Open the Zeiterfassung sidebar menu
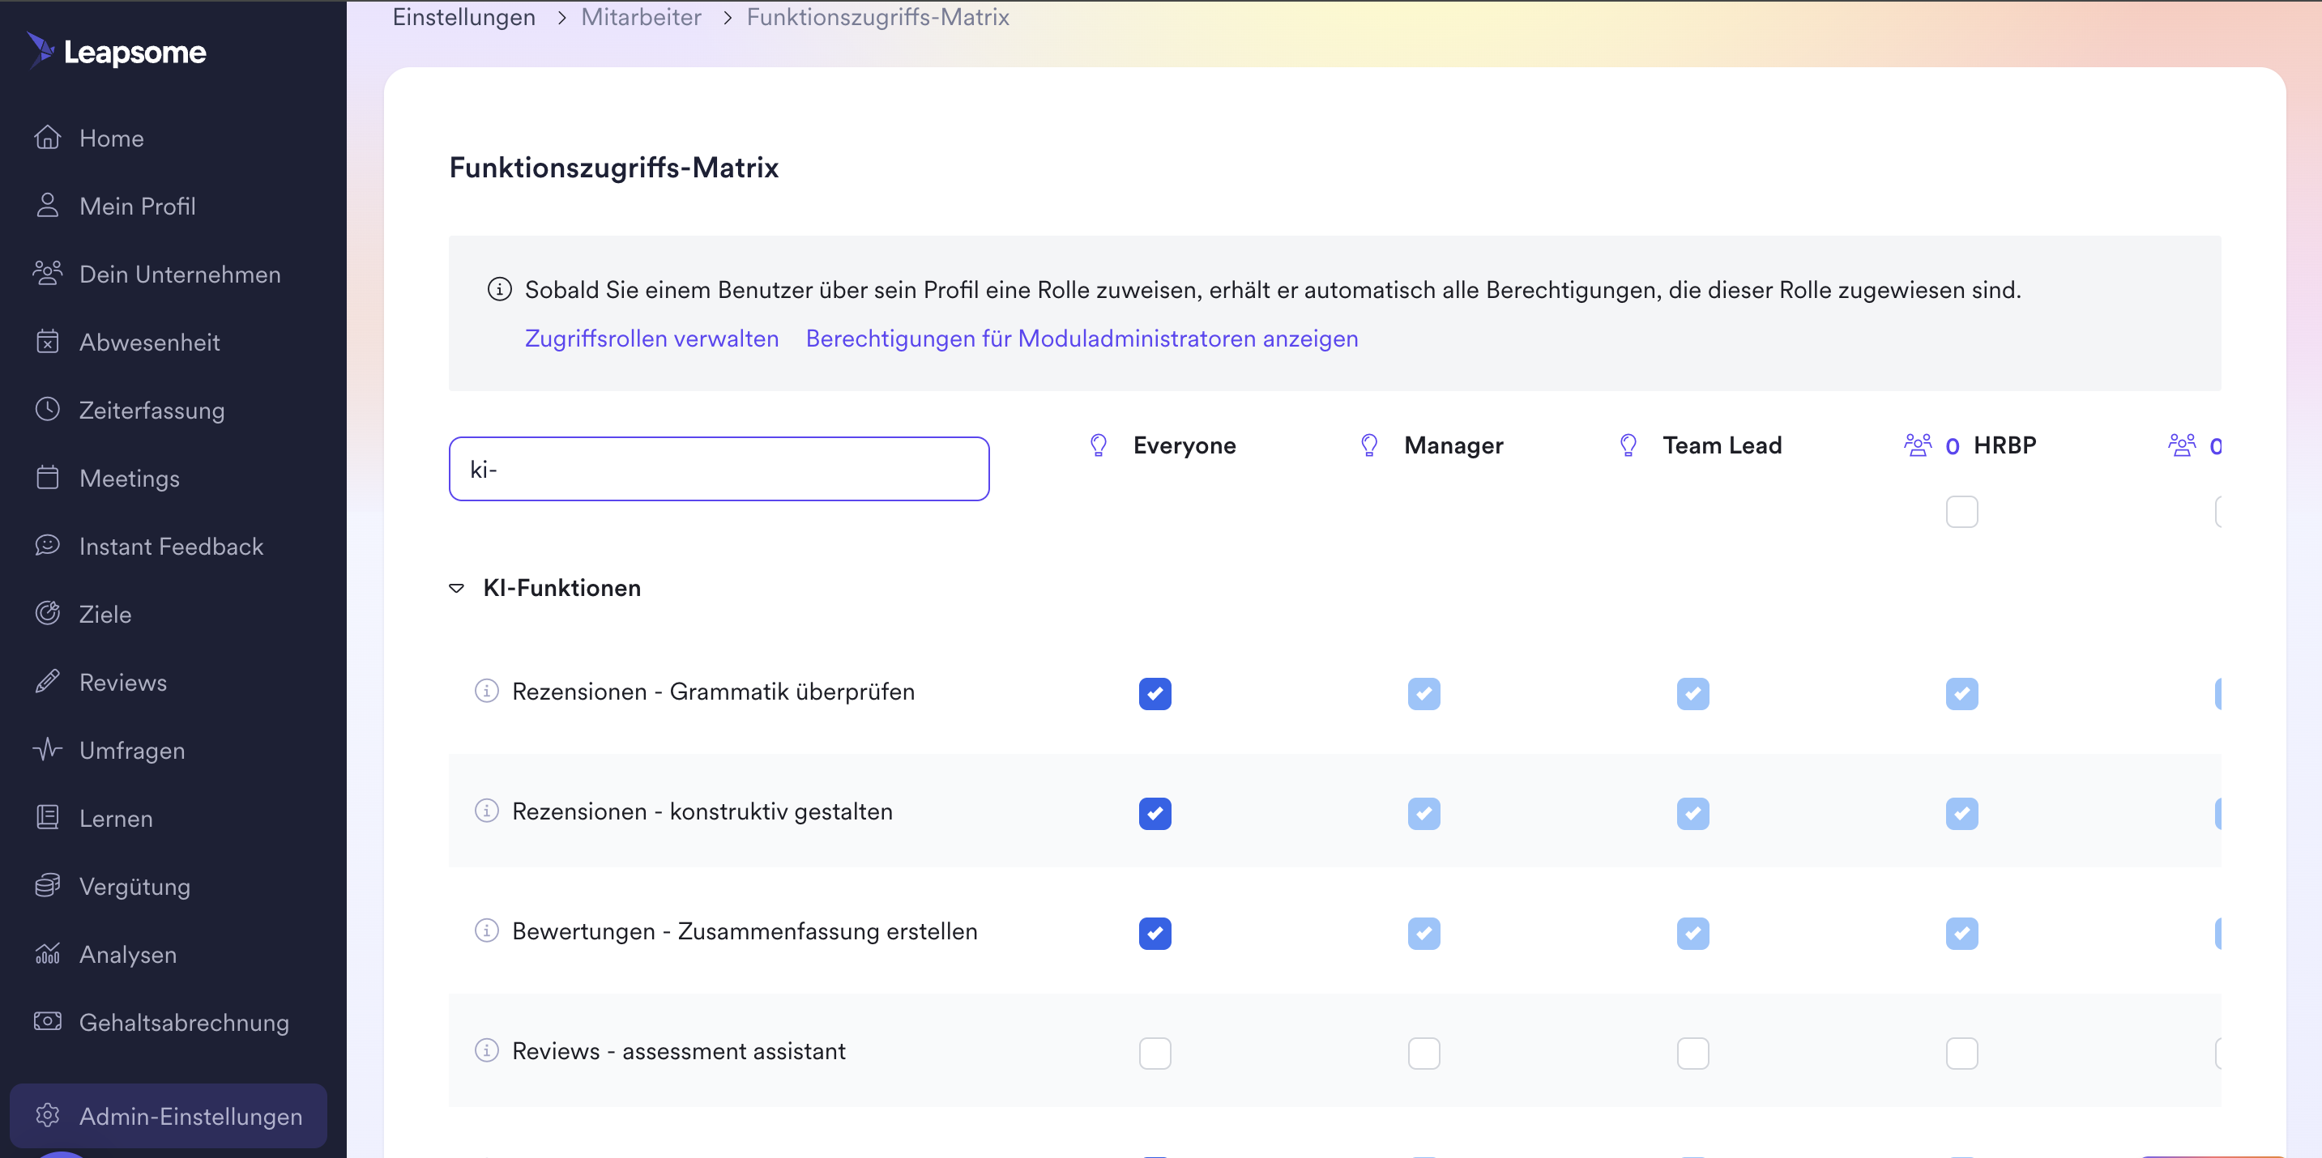The height and width of the screenshot is (1158, 2322). click(152, 410)
